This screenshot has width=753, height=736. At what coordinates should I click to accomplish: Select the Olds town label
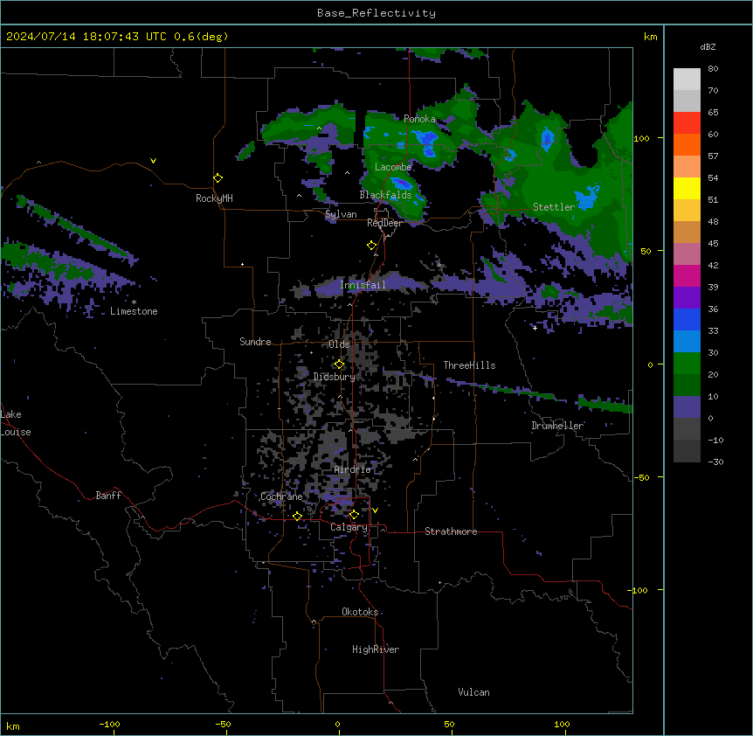click(x=340, y=344)
